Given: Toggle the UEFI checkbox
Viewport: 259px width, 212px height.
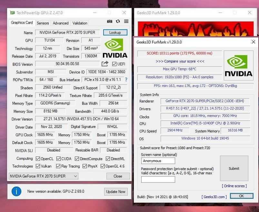Looking at the screenshot, I should 114,64.
